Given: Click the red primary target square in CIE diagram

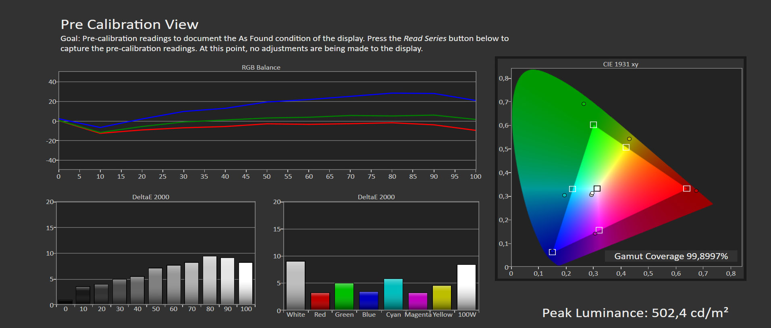Looking at the screenshot, I should coord(687,188).
